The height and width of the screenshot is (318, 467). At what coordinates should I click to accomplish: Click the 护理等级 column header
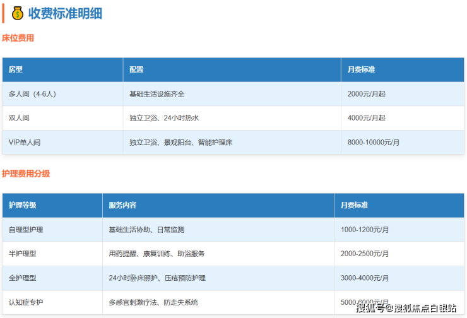point(23,205)
